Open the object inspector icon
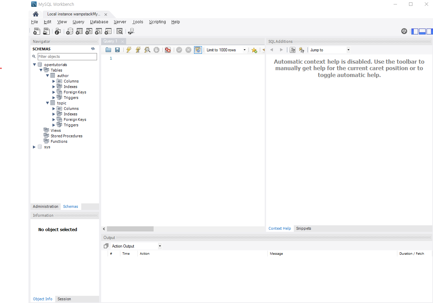The width and height of the screenshot is (433, 303). pyautogui.click(x=58, y=31)
